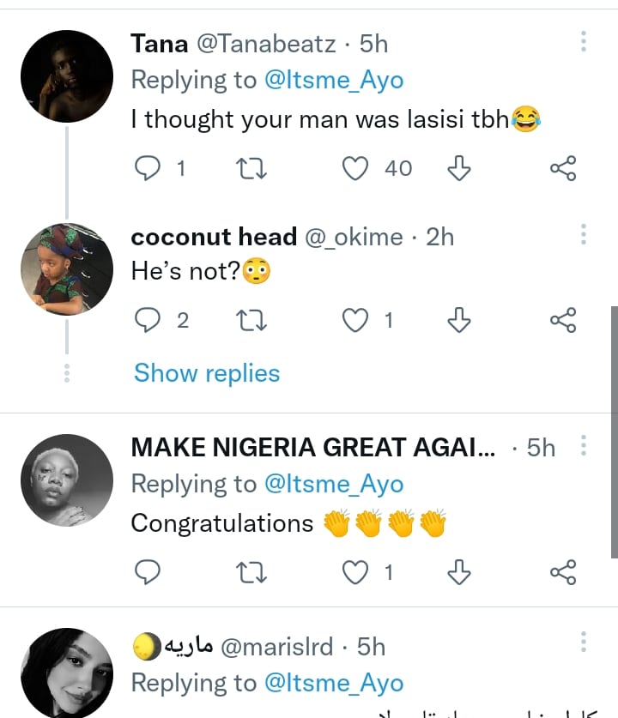Screen dimensions: 618x718
Task: Downvote Tana's reply tweet
Action: (459, 169)
